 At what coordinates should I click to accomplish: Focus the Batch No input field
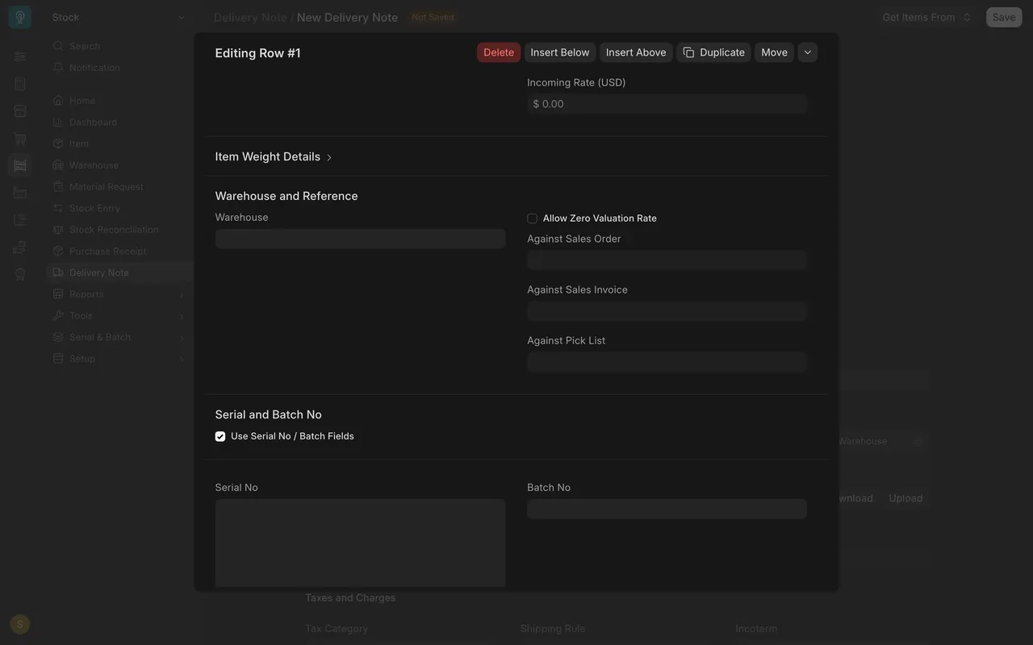pyautogui.click(x=667, y=509)
